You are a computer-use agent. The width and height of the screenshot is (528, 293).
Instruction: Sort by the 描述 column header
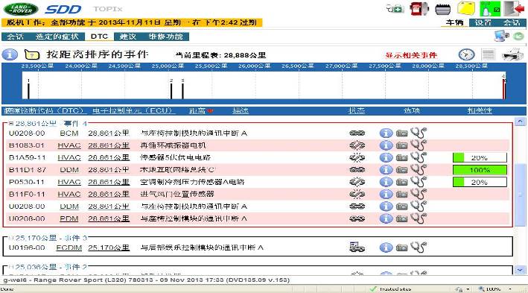click(x=241, y=110)
